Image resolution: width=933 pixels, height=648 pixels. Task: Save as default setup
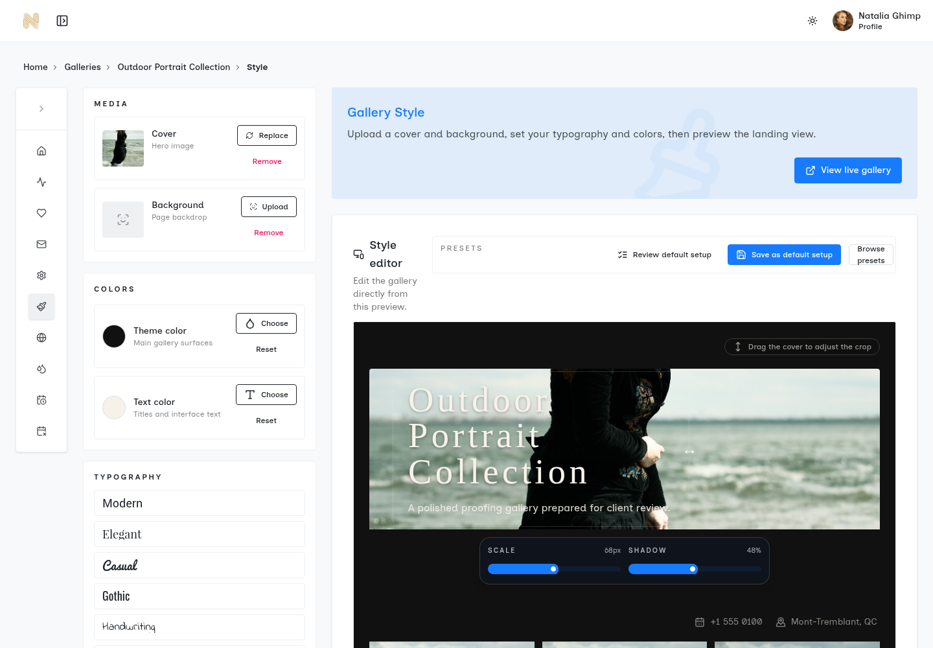click(x=784, y=255)
